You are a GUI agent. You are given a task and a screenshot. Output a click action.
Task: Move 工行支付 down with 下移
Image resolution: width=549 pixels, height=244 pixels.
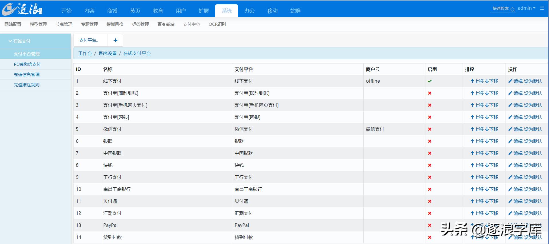491,177
